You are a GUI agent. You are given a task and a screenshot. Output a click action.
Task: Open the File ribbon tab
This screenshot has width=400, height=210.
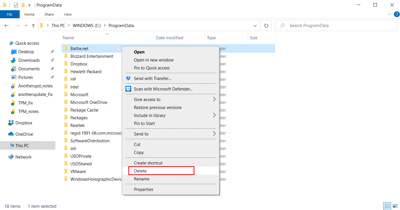tap(10, 14)
